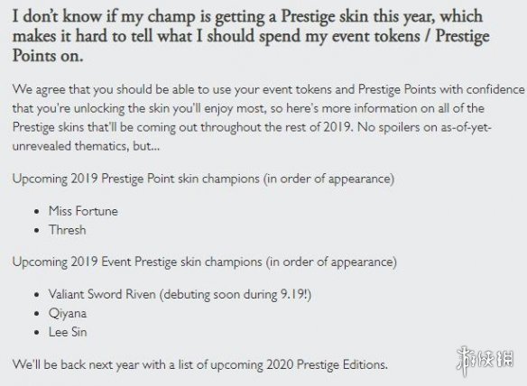Click the Thresh list item
Viewport: 527px width, 386px height.
coord(67,230)
